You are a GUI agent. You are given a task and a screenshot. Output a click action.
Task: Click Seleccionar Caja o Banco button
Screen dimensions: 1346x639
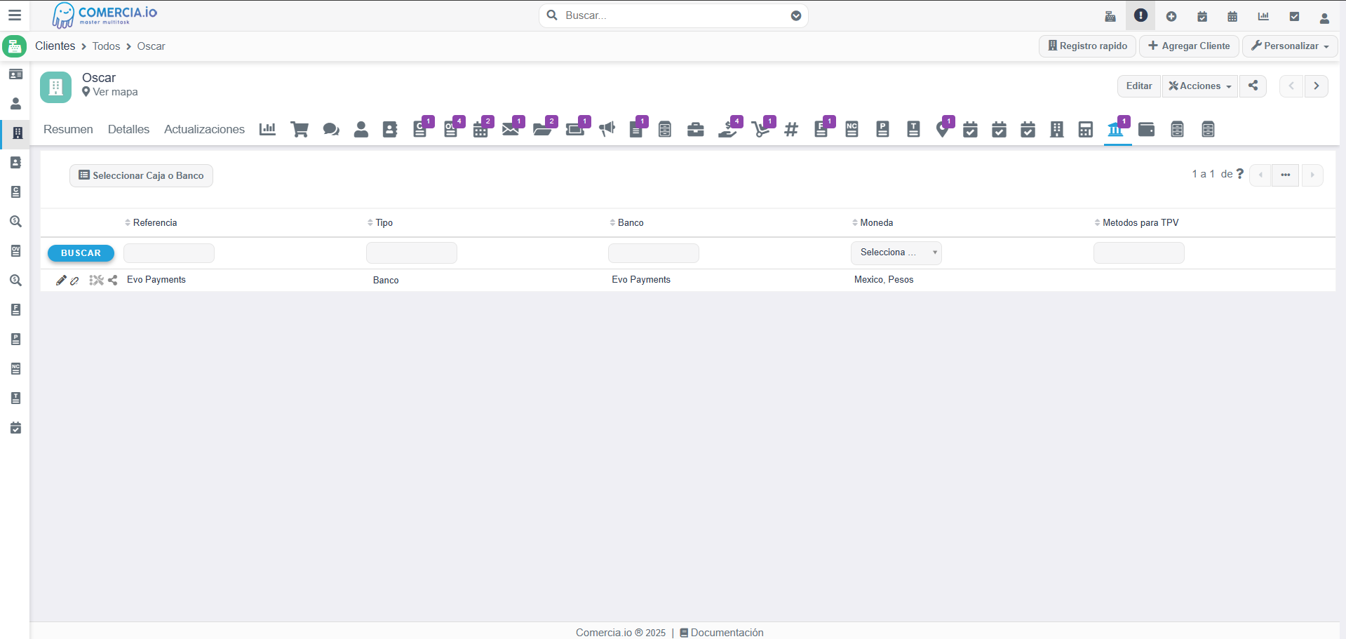[141, 175]
